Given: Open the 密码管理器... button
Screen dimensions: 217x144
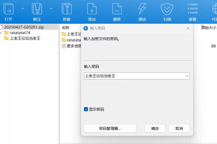Looking at the screenshot, I should coord(110,129).
